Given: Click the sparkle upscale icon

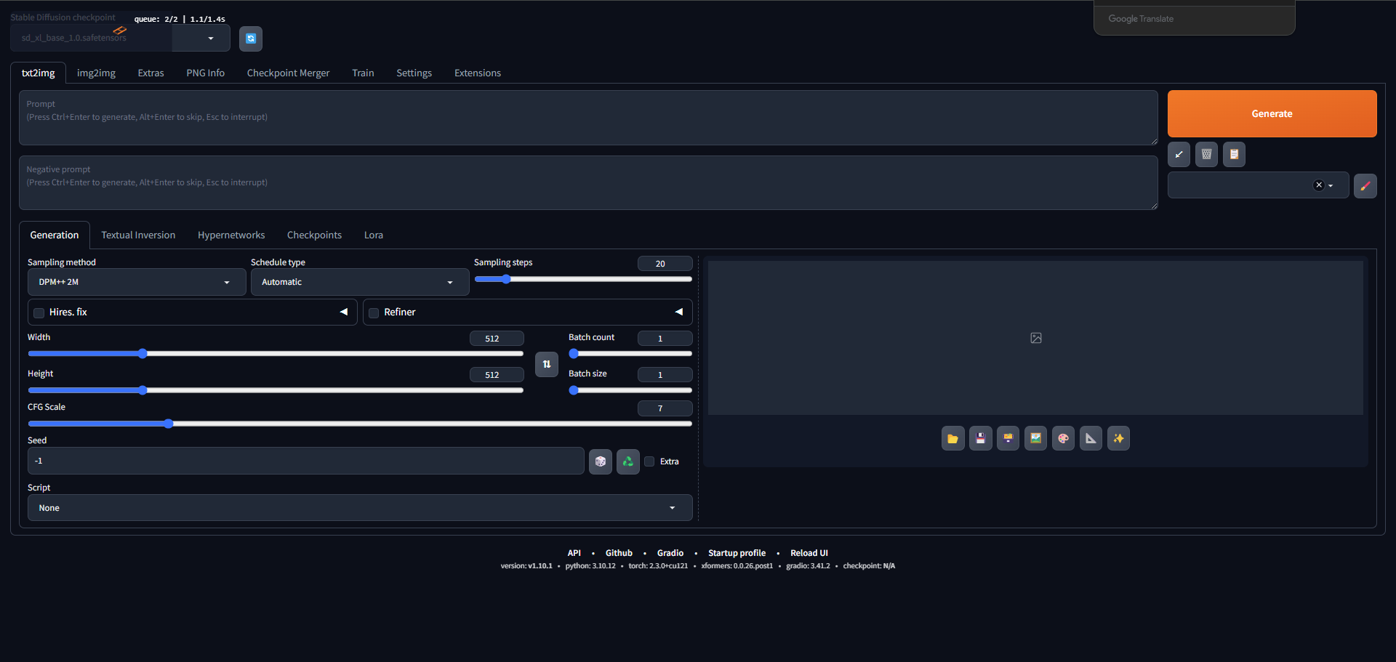Looking at the screenshot, I should [x=1118, y=438].
